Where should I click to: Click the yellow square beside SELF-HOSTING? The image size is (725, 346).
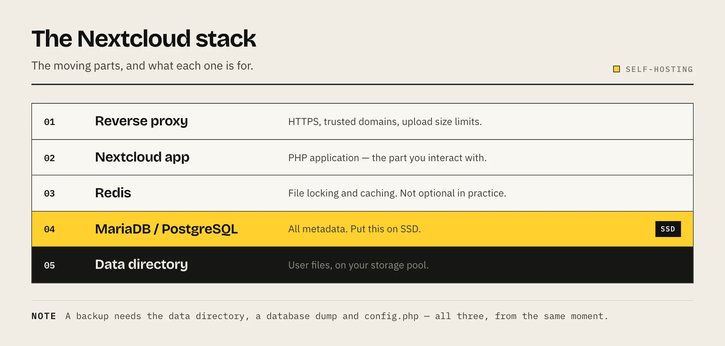(616, 69)
